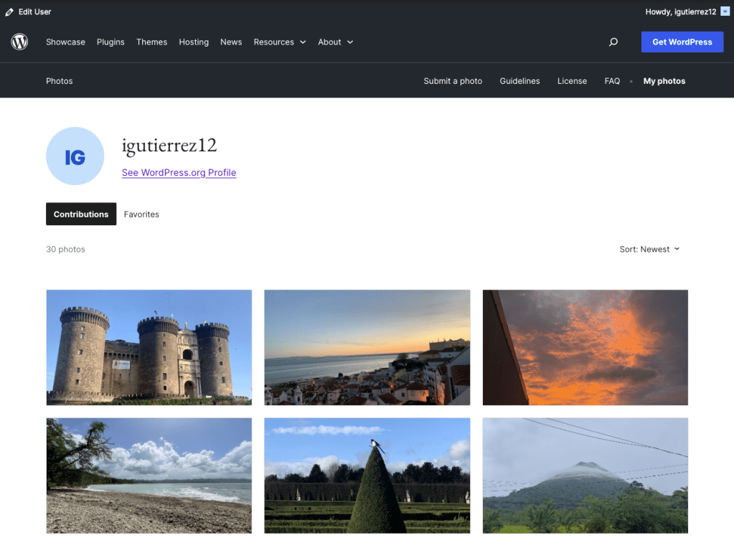
Task: Select the Contributions tab
Action: point(81,214)
